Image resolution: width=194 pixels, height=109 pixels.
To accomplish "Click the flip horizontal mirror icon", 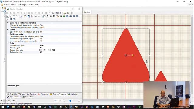I will [x=57, y=13].
